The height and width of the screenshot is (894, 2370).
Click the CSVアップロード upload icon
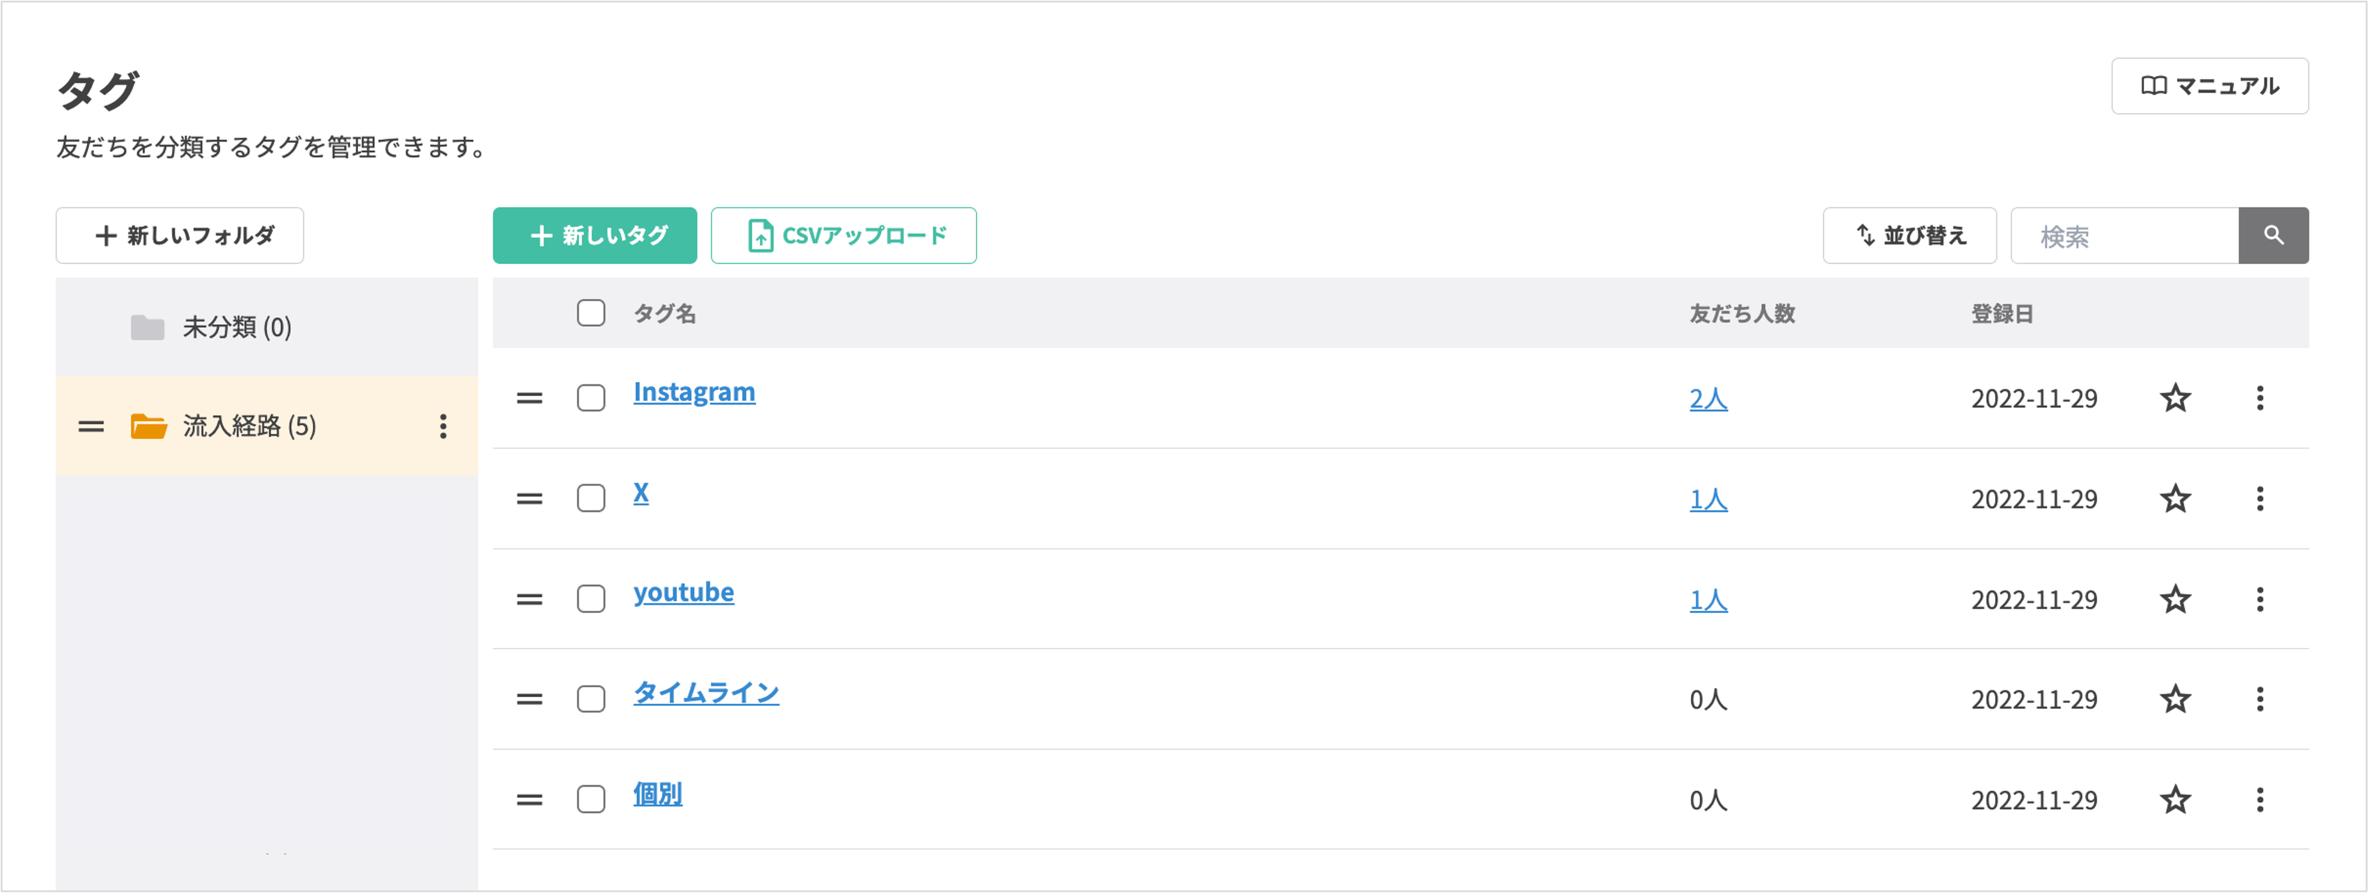[x=760, y=235]
